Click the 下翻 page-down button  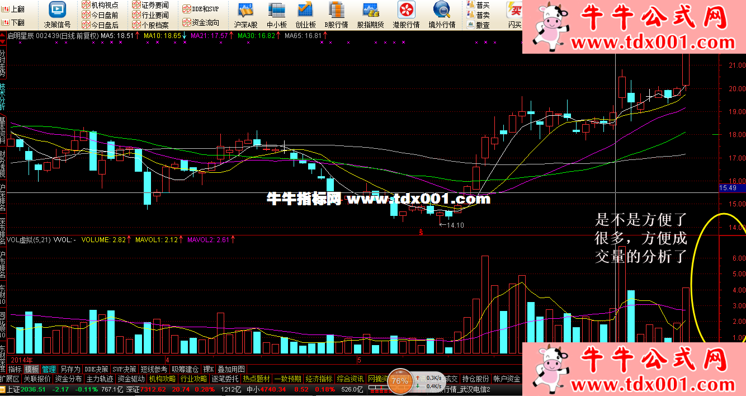pyautogui.click(x=13, y=23)
